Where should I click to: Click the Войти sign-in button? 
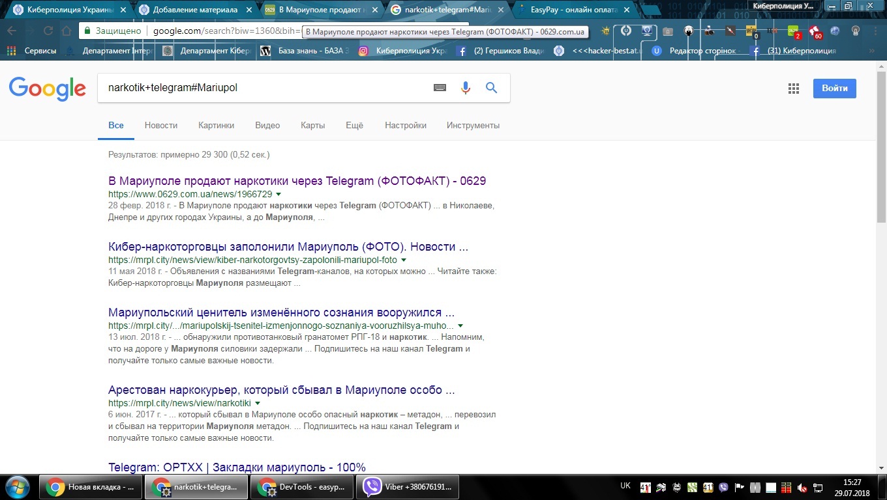point(834,89)
